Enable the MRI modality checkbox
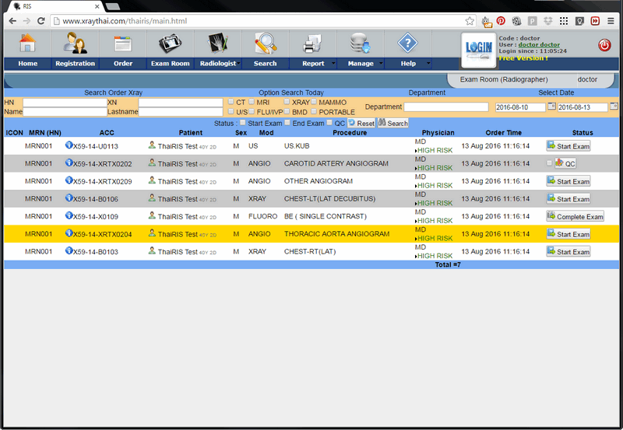Image resolution: width=623 pixels, height=430 pixels. [x=252, y=102]
